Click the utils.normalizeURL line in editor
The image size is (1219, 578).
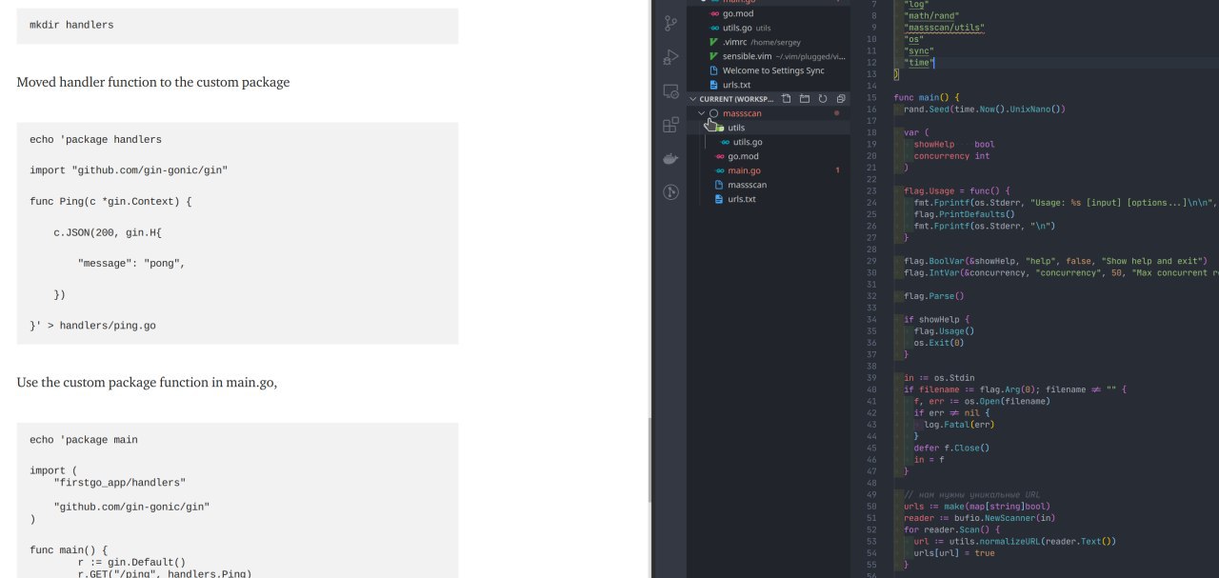point(1014,541)
